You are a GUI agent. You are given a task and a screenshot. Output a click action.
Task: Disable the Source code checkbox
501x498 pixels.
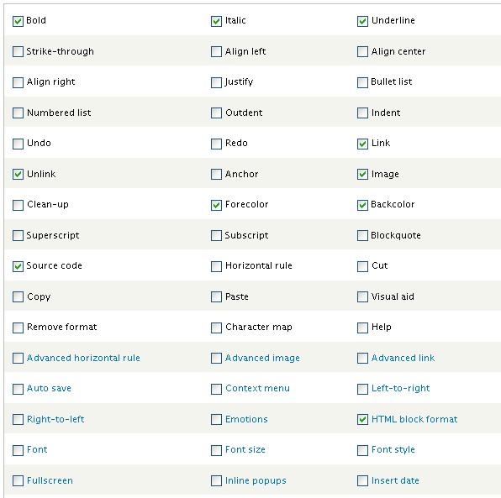click(x=18, y=266)
